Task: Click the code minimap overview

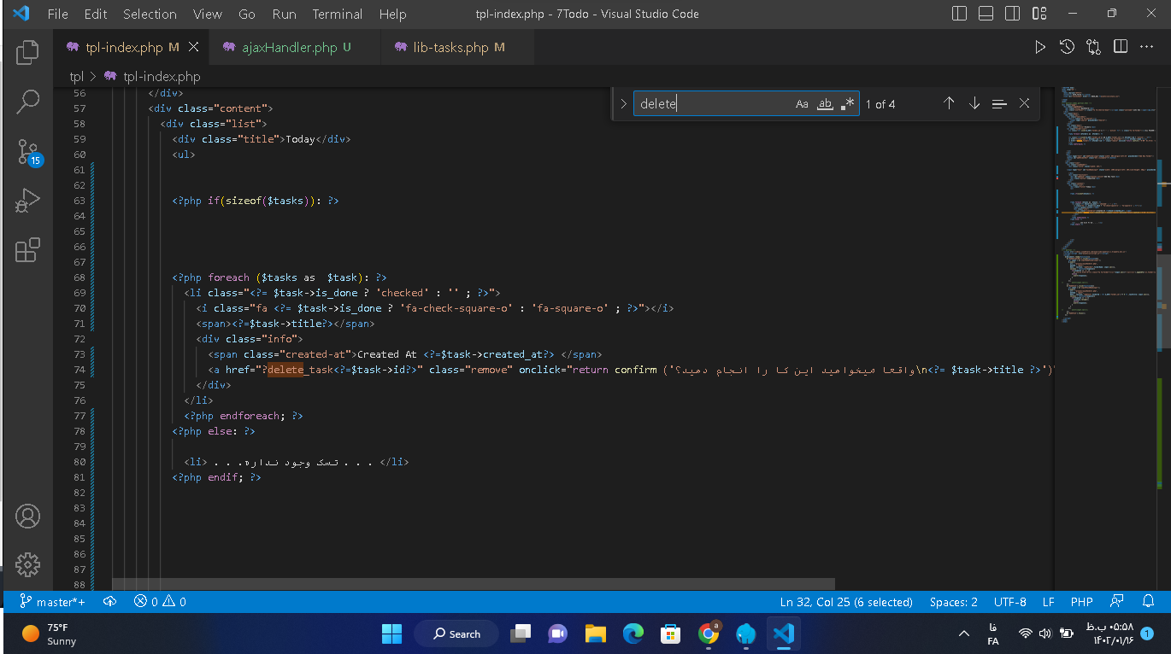Action: (1107, 205)
